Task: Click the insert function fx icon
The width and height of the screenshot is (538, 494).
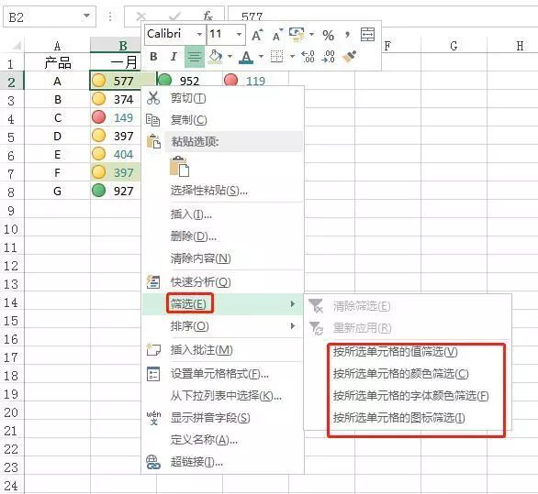Action: click(x=207, y=16)
